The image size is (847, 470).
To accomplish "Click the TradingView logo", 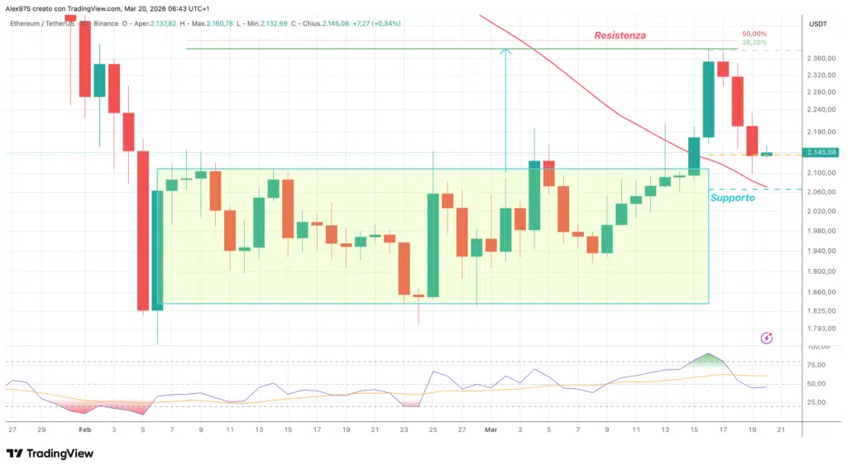I will click(x=50, y=453).
